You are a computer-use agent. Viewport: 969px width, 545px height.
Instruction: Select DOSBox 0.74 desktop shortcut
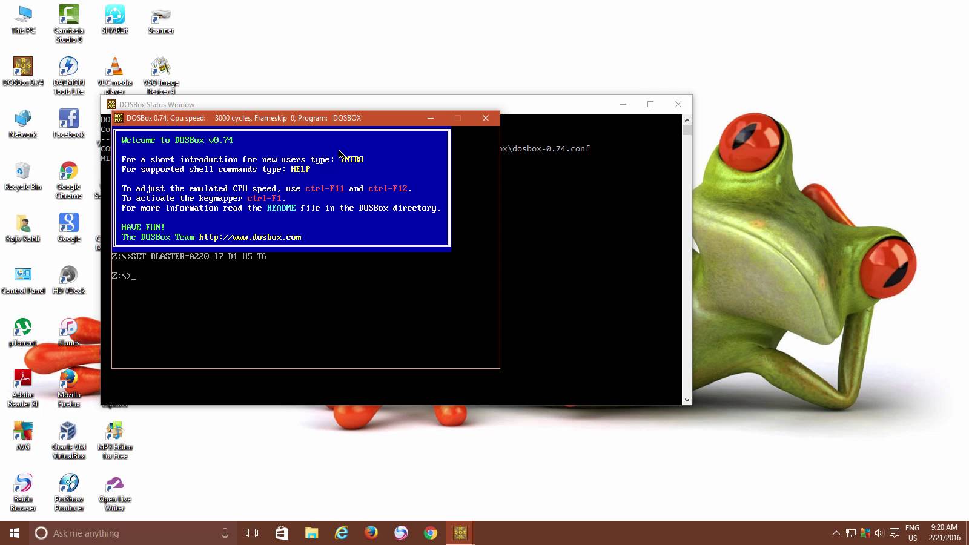[23, 71]
